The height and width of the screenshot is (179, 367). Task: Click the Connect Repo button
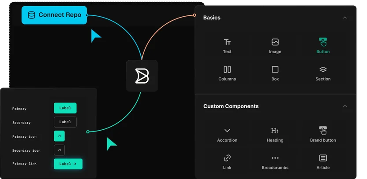54,15
